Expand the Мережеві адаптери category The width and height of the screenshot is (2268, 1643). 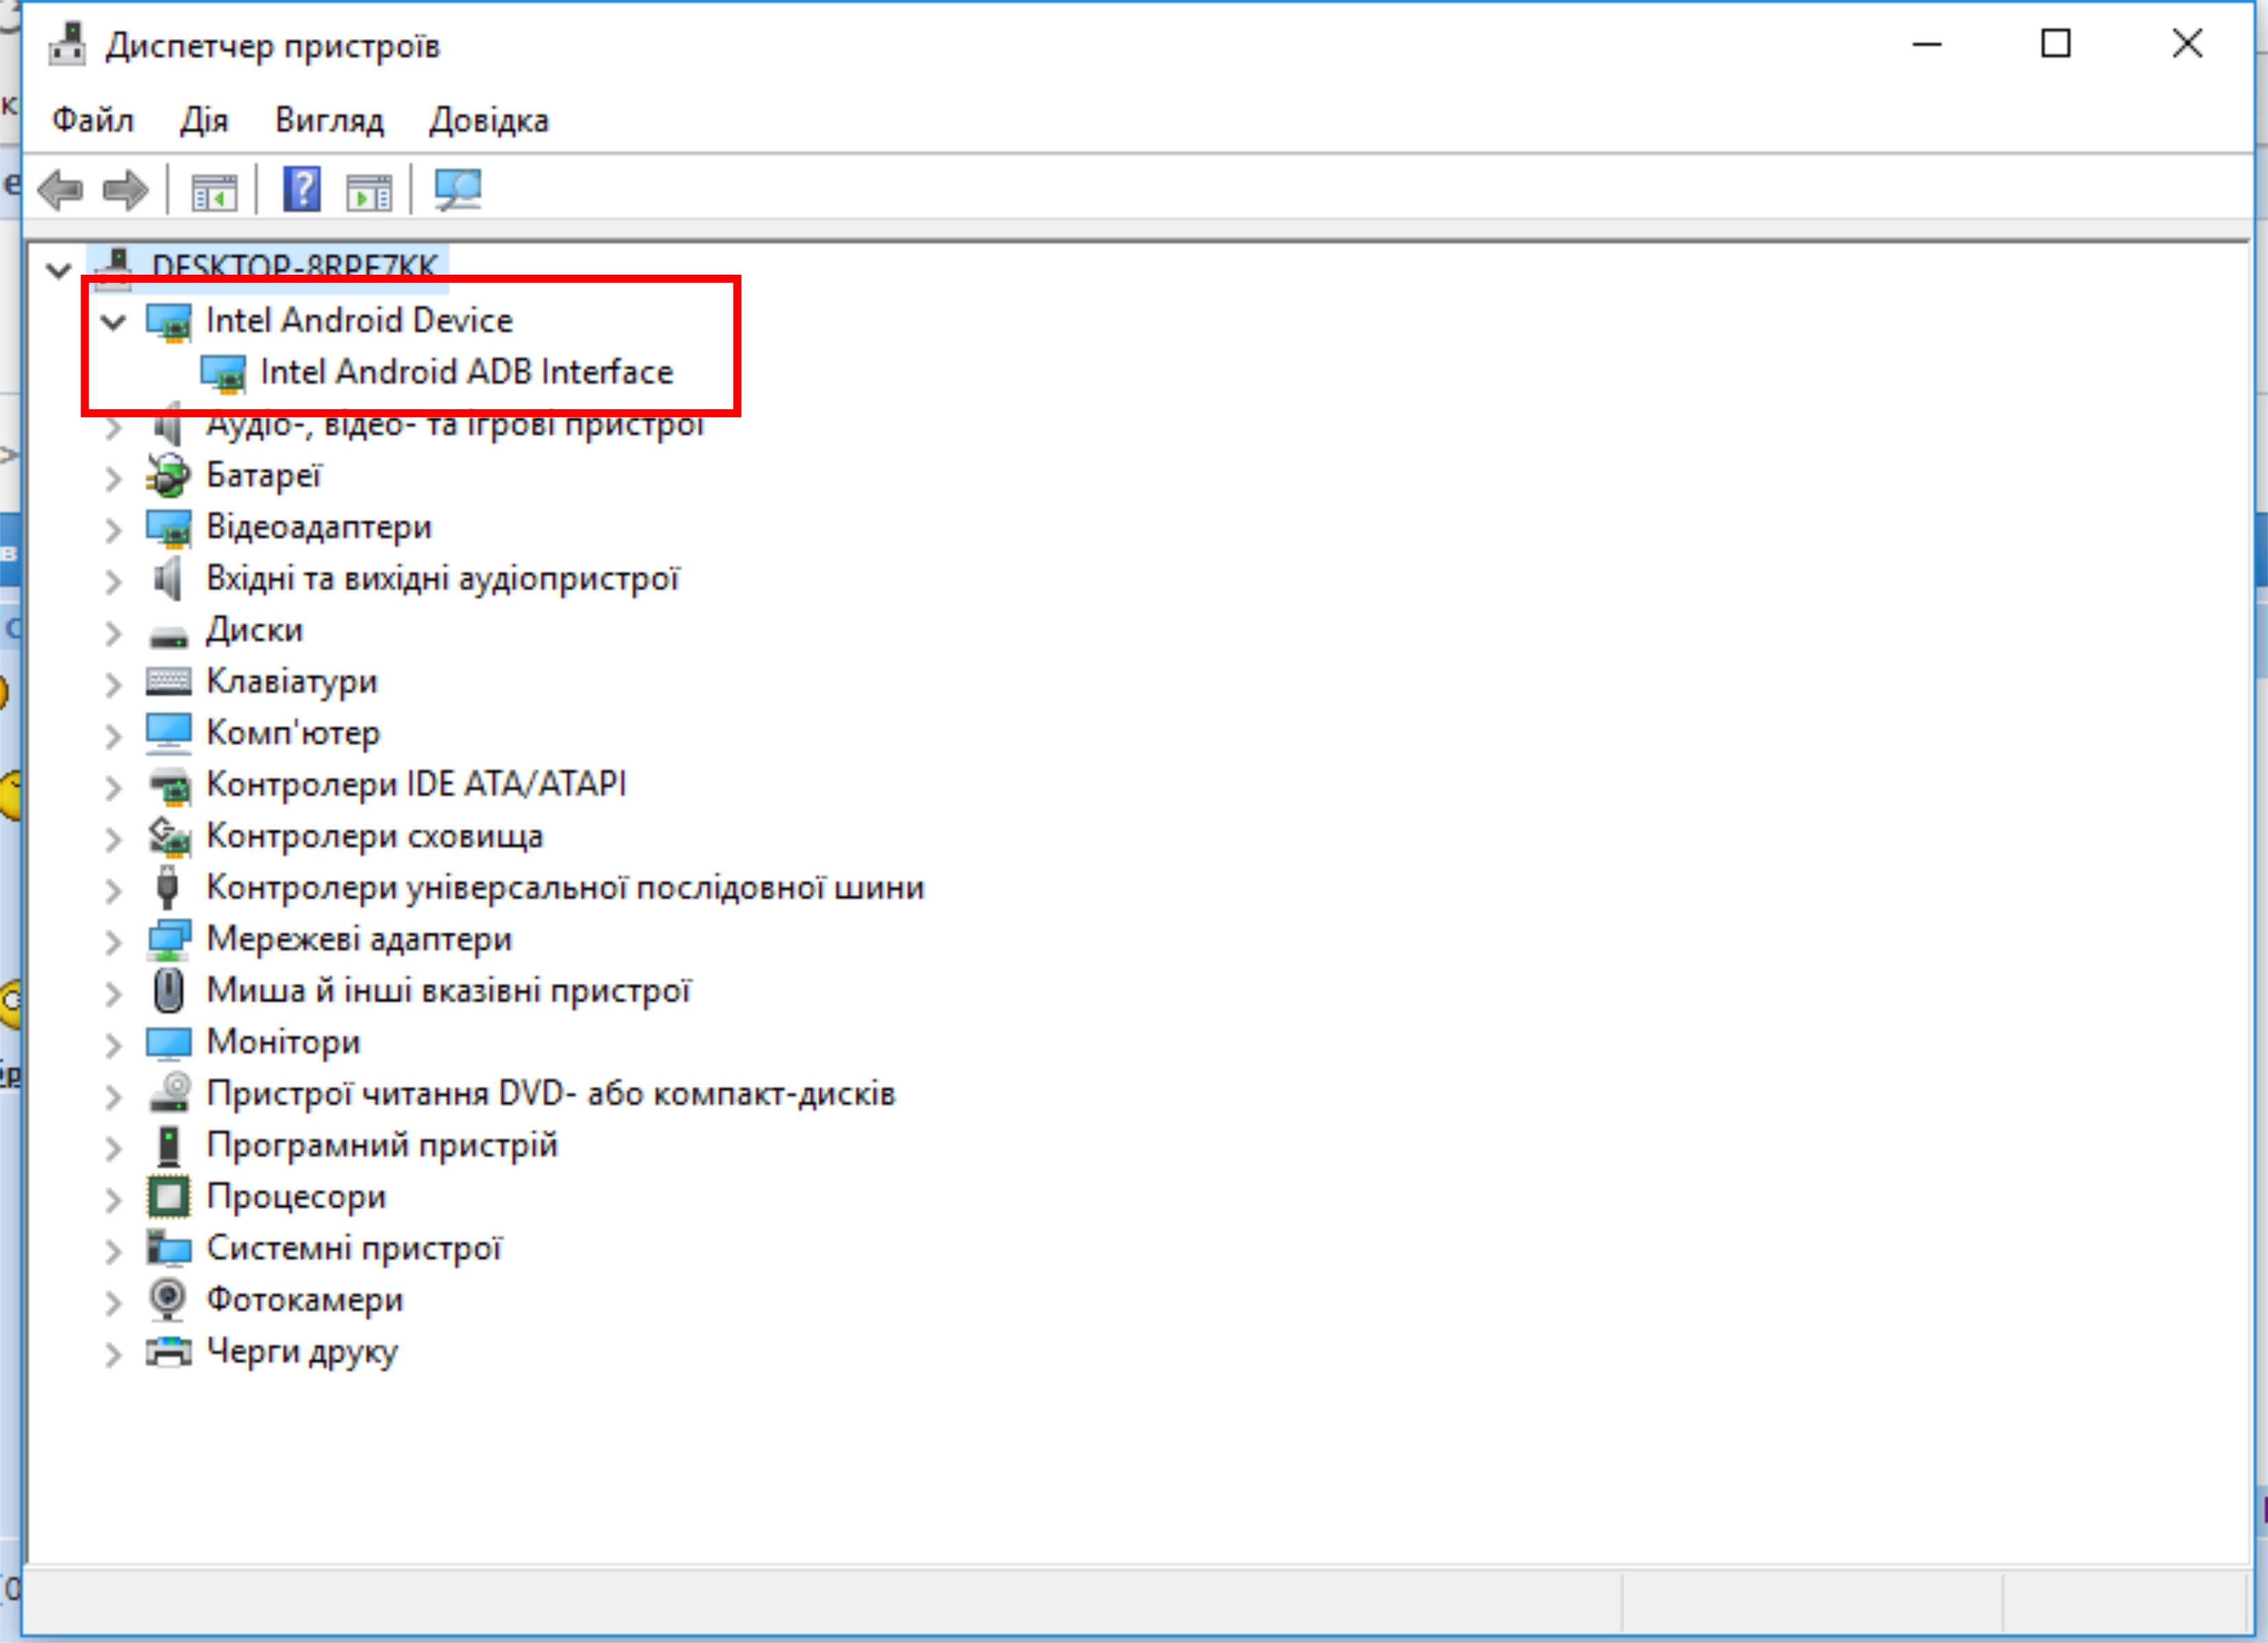[x=113, y=941]
